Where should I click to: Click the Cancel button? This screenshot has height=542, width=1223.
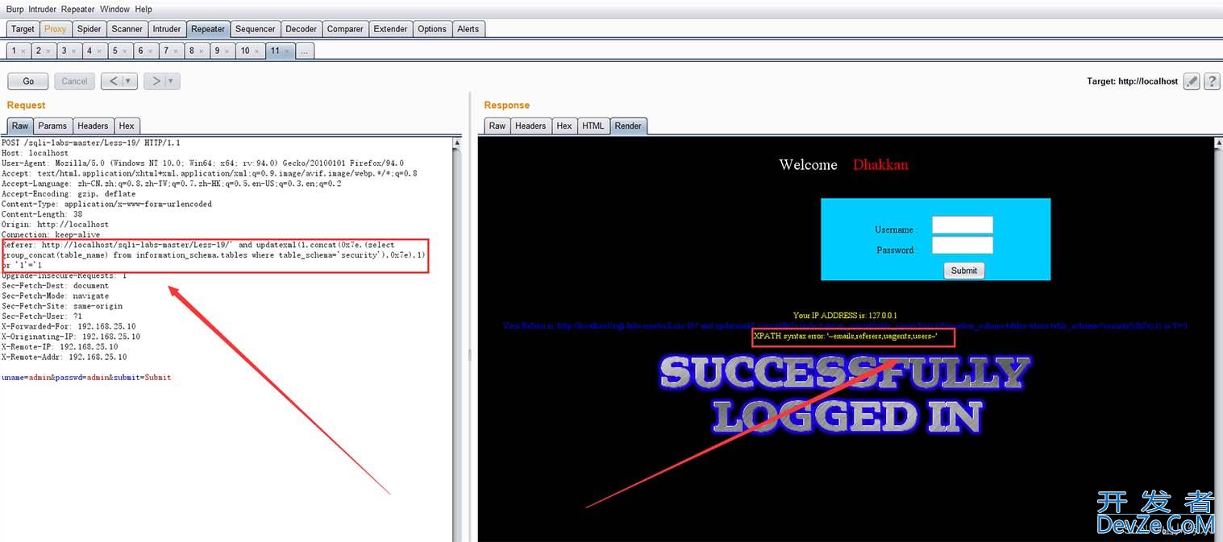(74, 81)
